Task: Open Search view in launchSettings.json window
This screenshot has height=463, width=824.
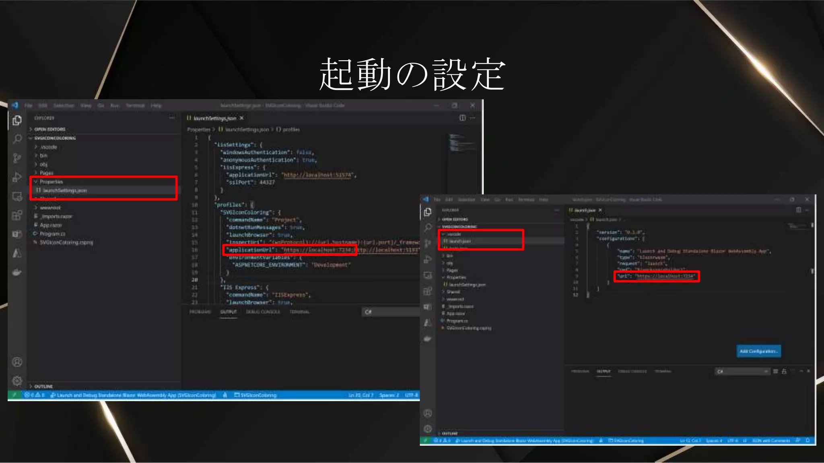Action: pos(17,139)
